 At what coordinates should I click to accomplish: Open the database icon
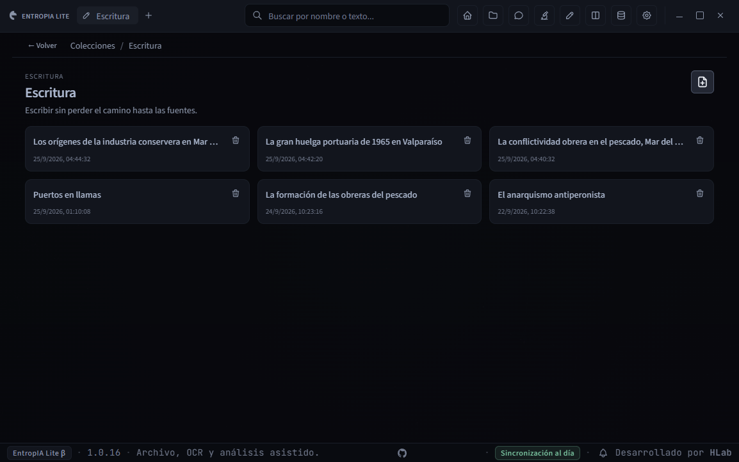621,15
